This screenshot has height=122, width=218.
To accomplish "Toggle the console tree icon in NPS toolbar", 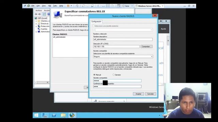I will click(x=44, y=14).
